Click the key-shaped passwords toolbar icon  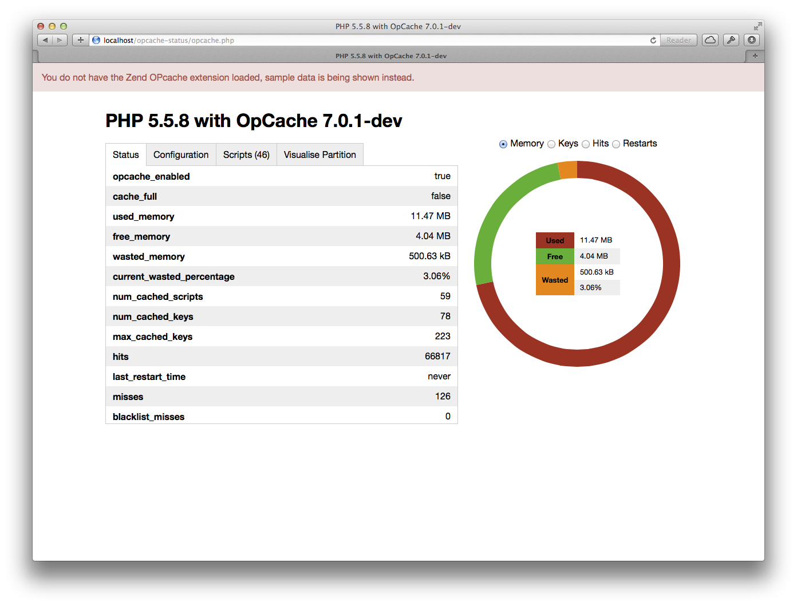[731, 40]
